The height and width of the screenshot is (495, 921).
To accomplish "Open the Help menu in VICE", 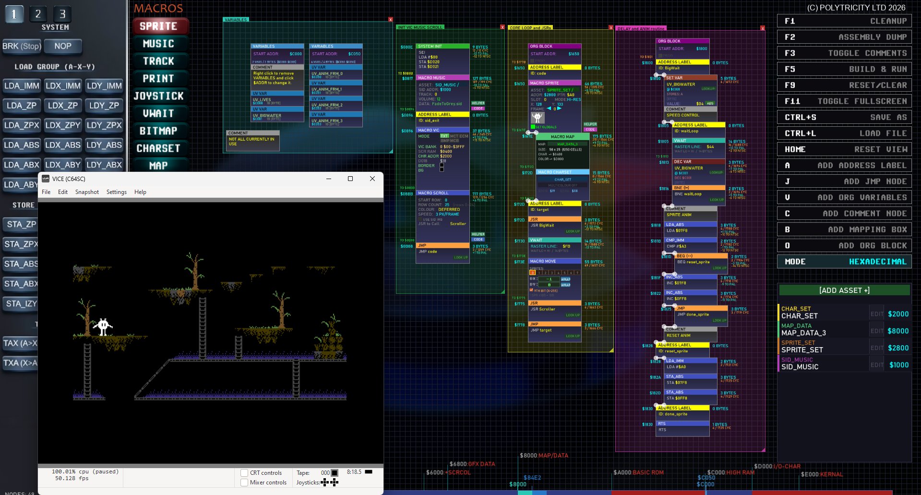I will 140,192.
